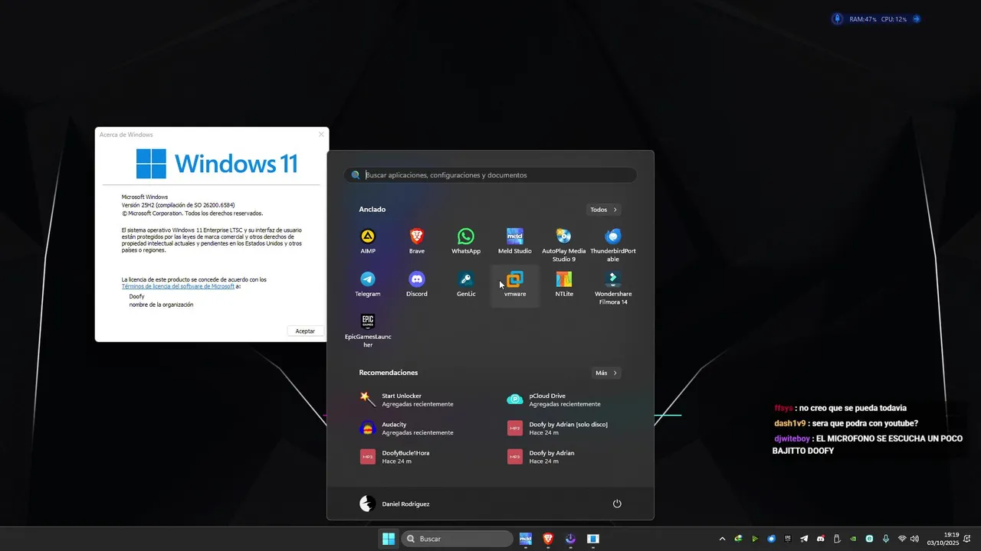Close the Acerca de Windows dialog
The height and width of the screenshot is (551, 981).
tap(321, 134)
